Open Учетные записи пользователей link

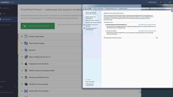[x=89, y=84]
